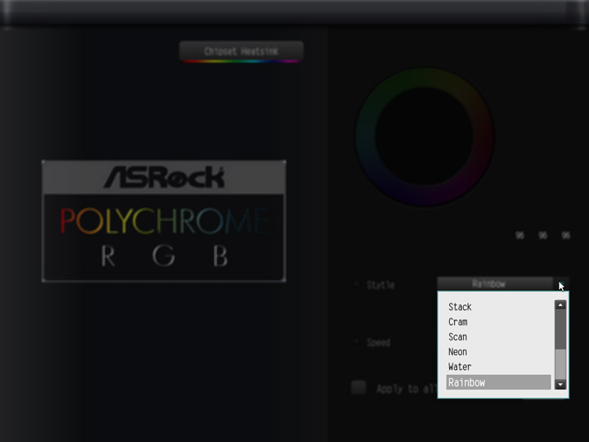Click the Speed label

[x=379, y=342]
